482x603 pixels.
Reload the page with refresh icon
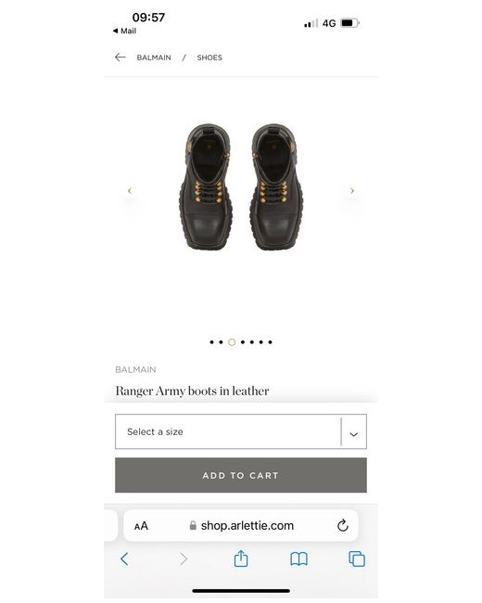click(342, 525)
